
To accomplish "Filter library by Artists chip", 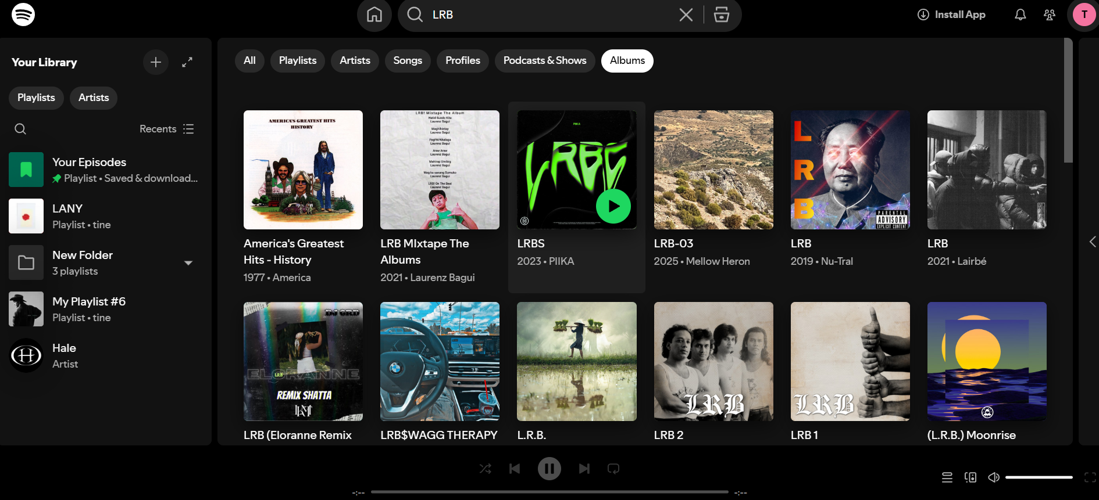I will pyautogui.click(x=94, y=98).
